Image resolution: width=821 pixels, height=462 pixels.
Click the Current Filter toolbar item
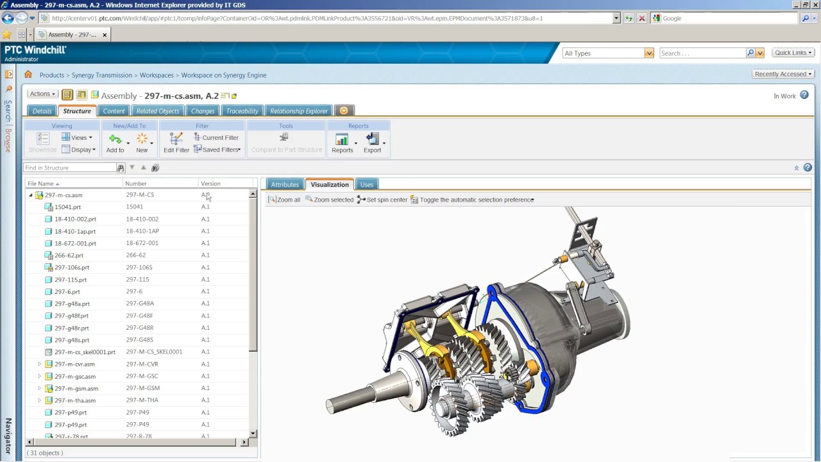pos(216,137)
